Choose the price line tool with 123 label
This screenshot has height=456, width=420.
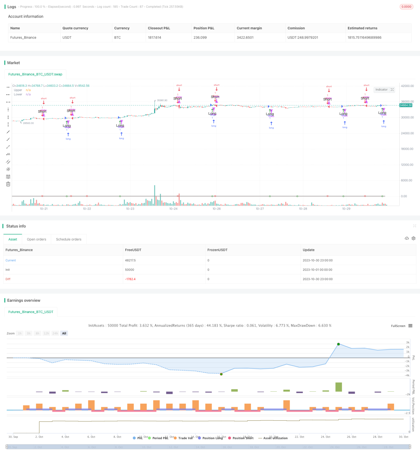(x=8, y=154)
